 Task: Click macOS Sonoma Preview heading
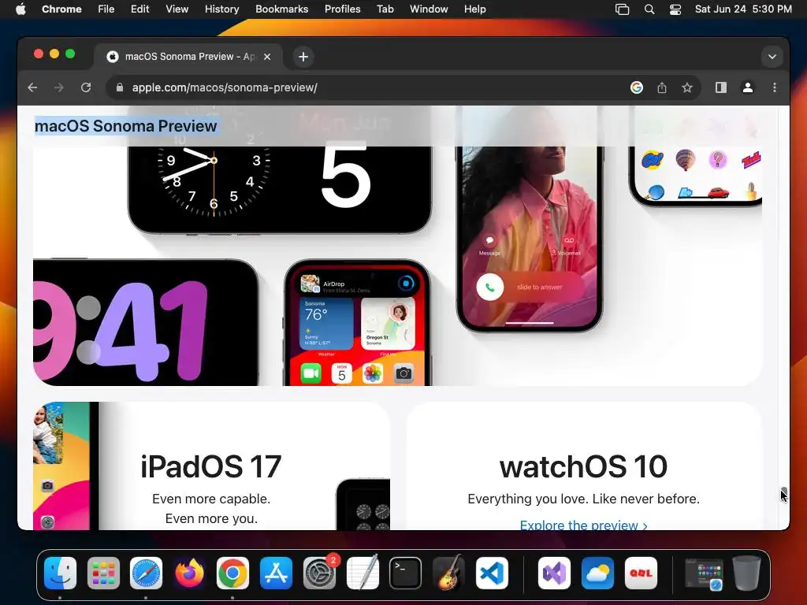[126, 126]
